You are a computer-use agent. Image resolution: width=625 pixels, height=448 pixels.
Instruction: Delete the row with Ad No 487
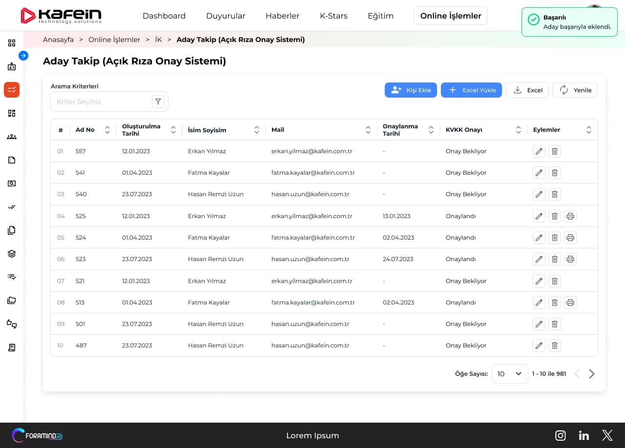pyautogui.click(x=555, y=346)
